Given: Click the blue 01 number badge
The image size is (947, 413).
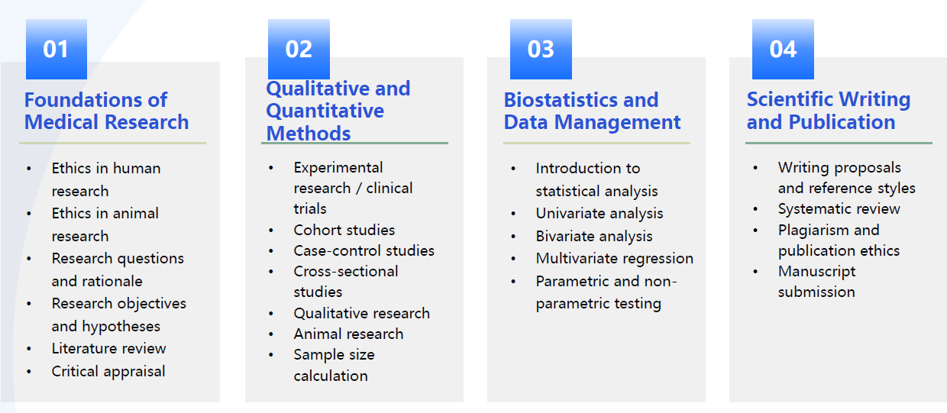Looking at the screenshot, I should click(56, 50).
